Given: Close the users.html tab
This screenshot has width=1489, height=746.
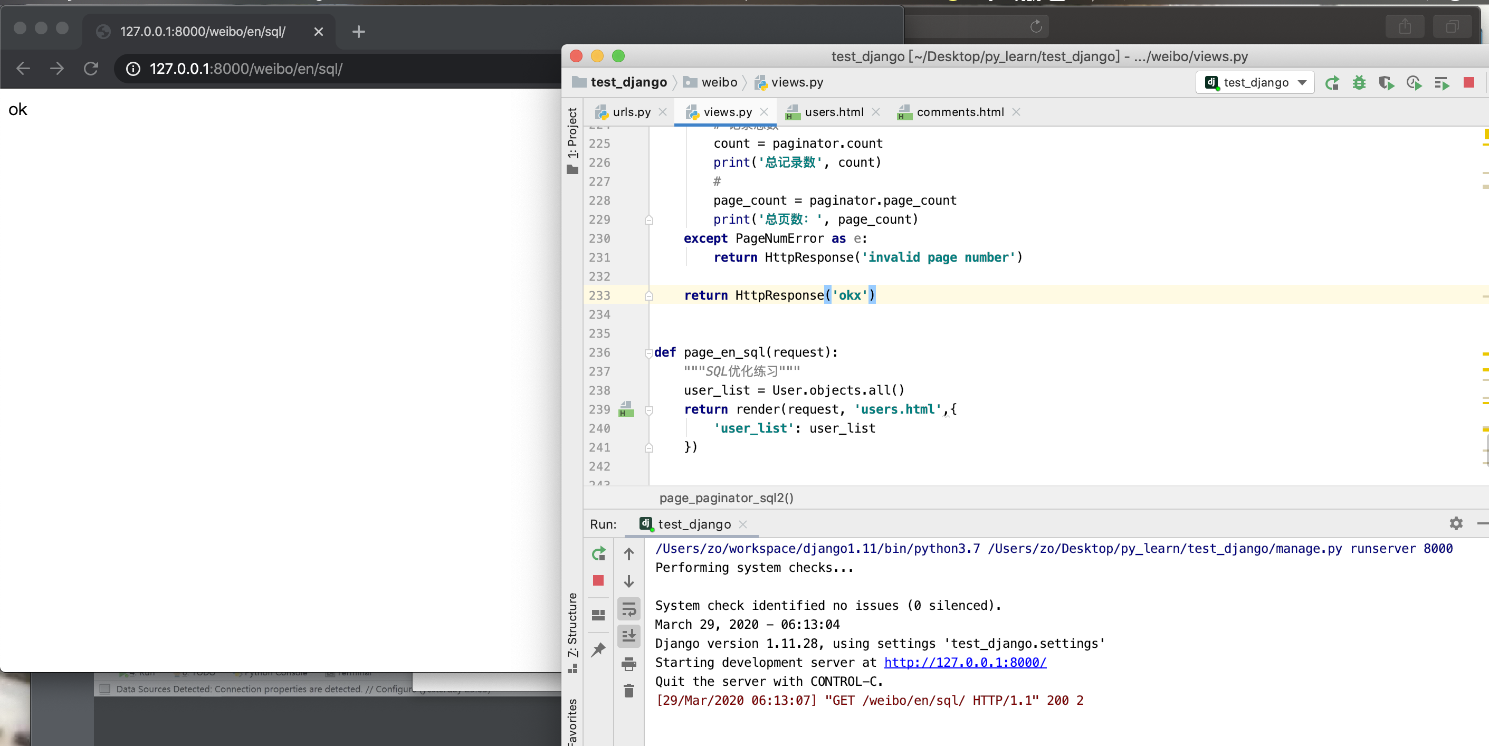Looking at the screenshot, I should [876, 112].
